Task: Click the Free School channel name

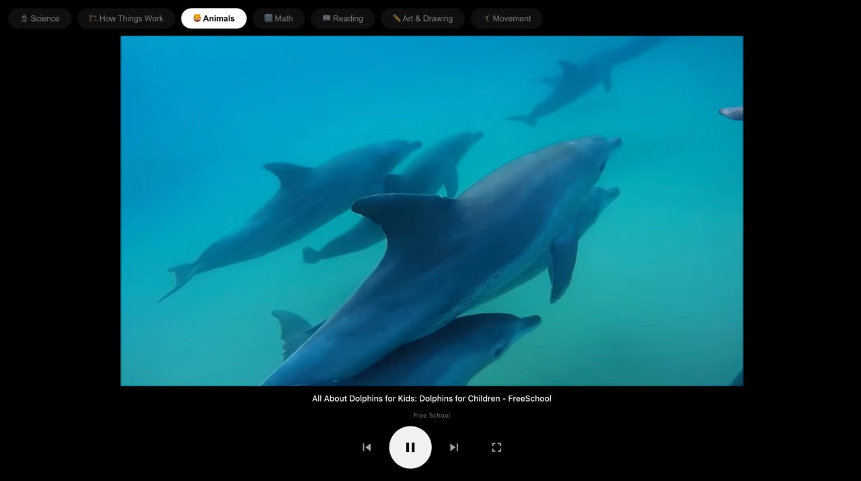Action: (431, 415)
